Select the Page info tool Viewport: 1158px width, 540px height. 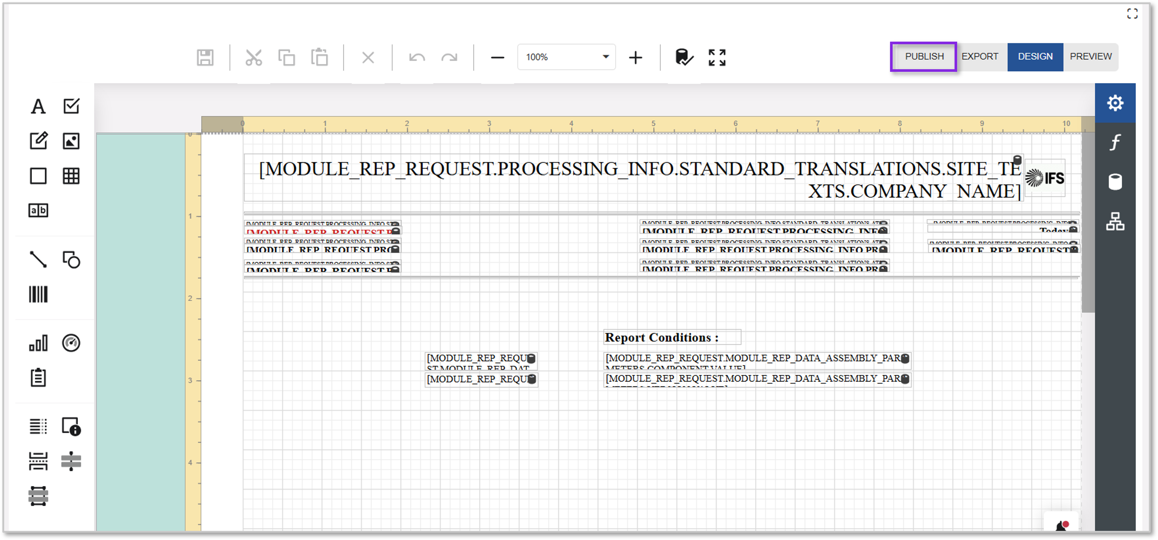point(71,427)
